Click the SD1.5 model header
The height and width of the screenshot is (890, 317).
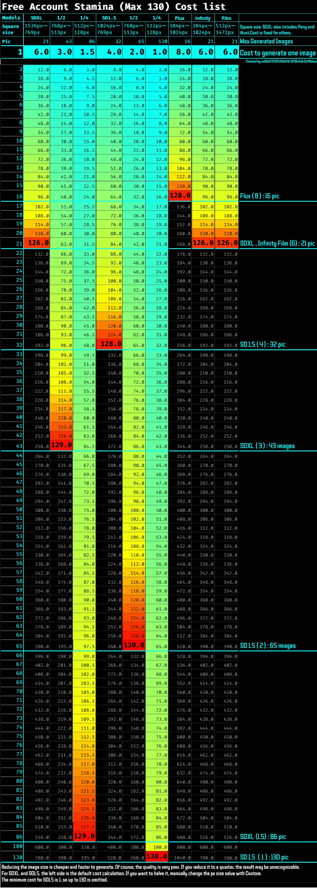(x=109, y=18)
